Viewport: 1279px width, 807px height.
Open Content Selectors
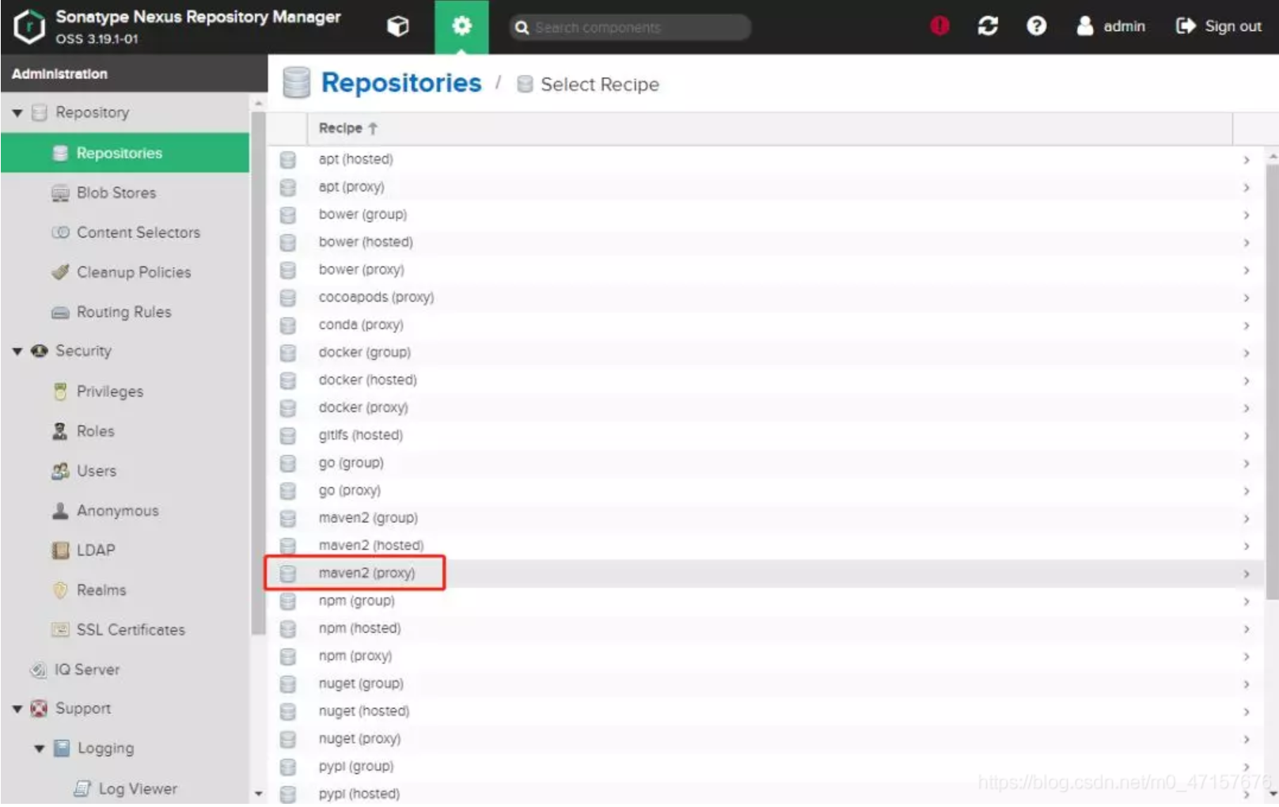coord(139,232)
